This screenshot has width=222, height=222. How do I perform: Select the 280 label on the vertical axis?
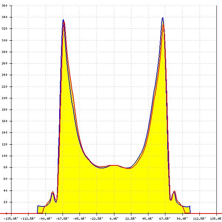[4, 52]
